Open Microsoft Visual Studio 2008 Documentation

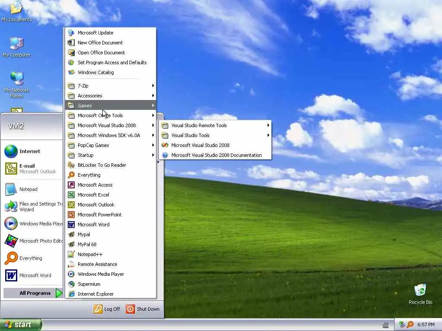(215, 155)
